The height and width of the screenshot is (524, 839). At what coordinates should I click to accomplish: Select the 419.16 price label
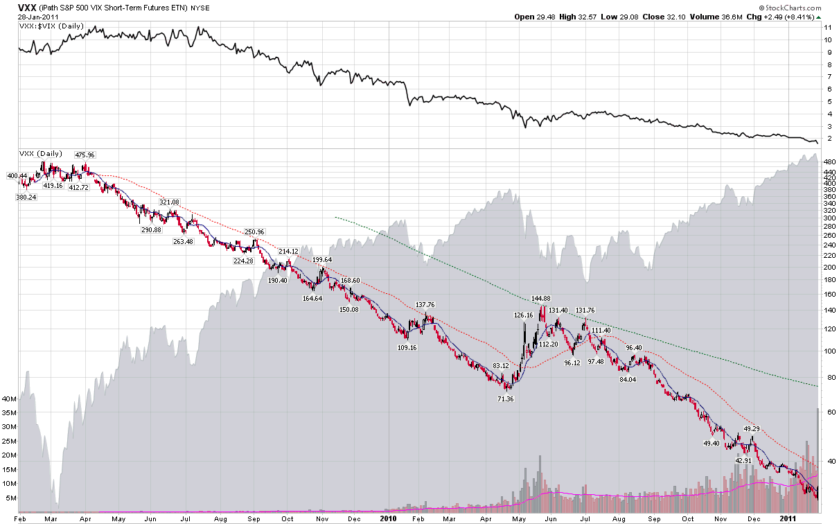coord(53,186)
